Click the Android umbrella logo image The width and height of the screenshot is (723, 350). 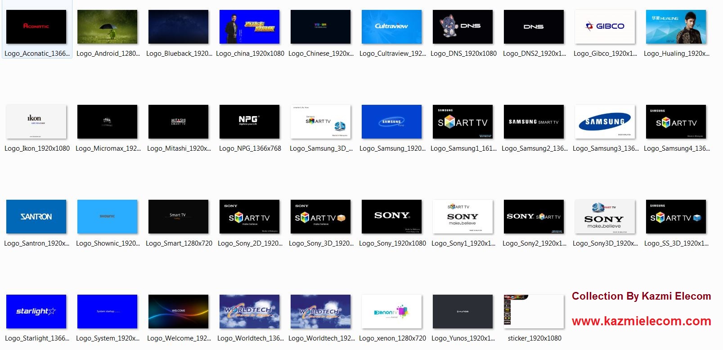pyautogui.click(x=107, y=27)
